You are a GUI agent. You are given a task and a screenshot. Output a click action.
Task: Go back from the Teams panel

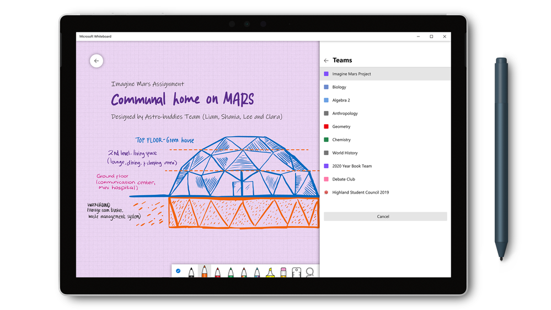[x=326, y=61]
